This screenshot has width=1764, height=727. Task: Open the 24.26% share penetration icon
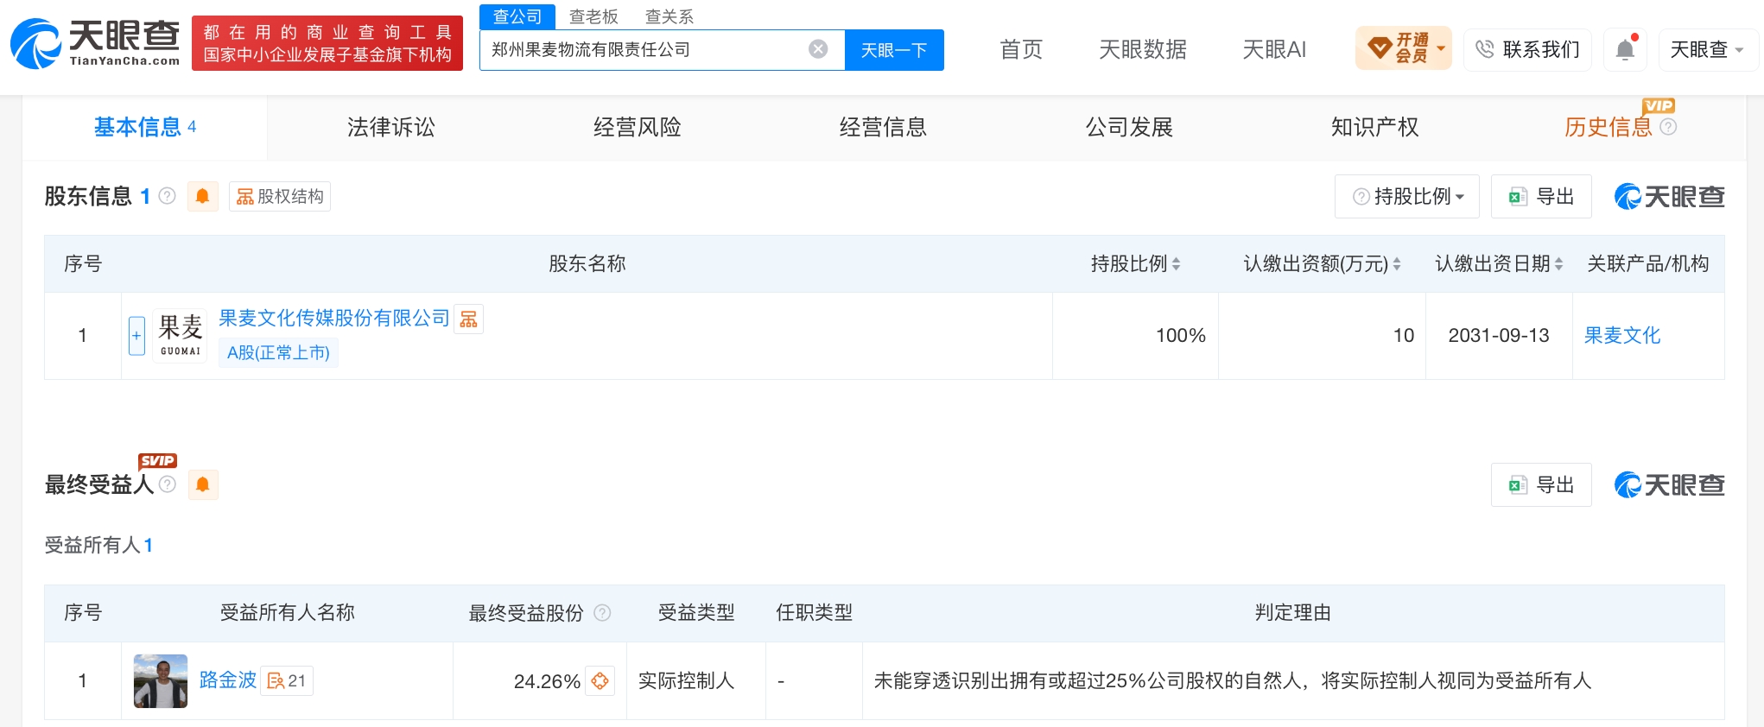pyautogui.click(x=600, y=681)
